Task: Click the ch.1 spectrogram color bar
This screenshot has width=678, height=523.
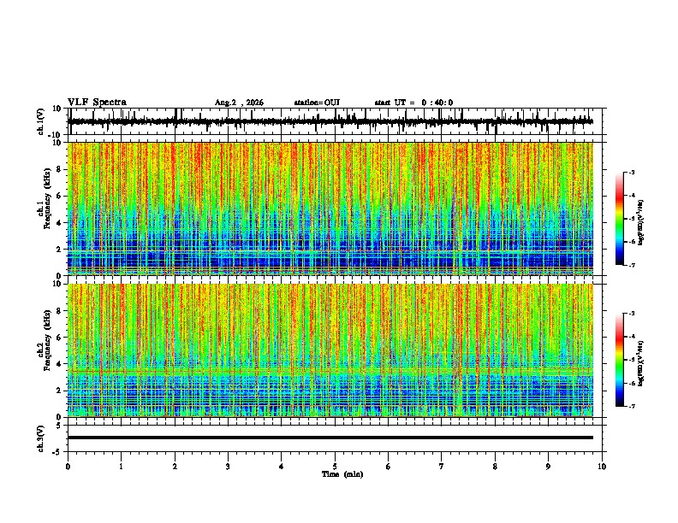Action: click(x=620, y=219)
